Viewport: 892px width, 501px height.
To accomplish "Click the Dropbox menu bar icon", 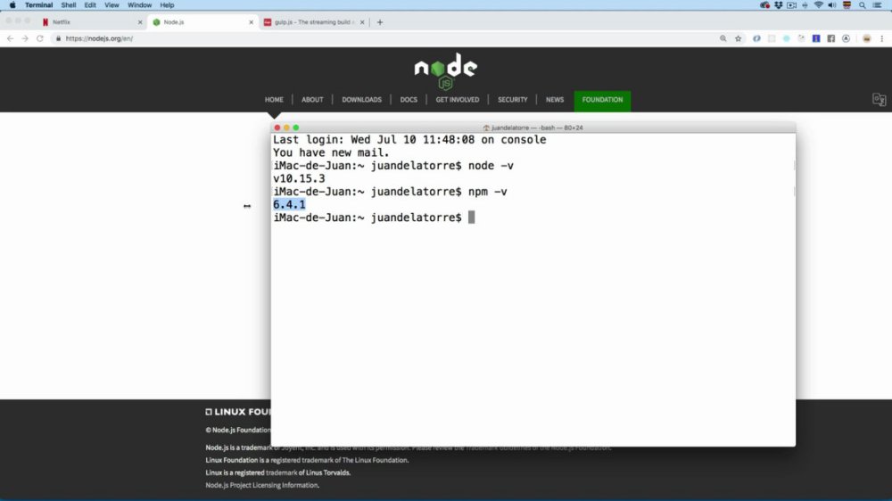I will pos(778,5).
